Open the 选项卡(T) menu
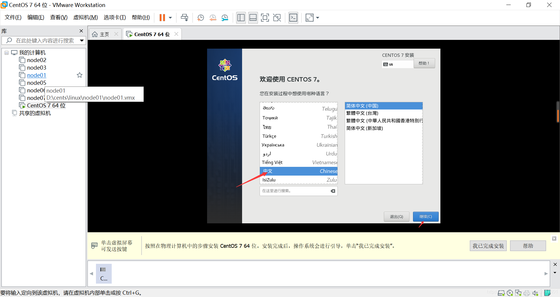 click(x=115, y=17)
